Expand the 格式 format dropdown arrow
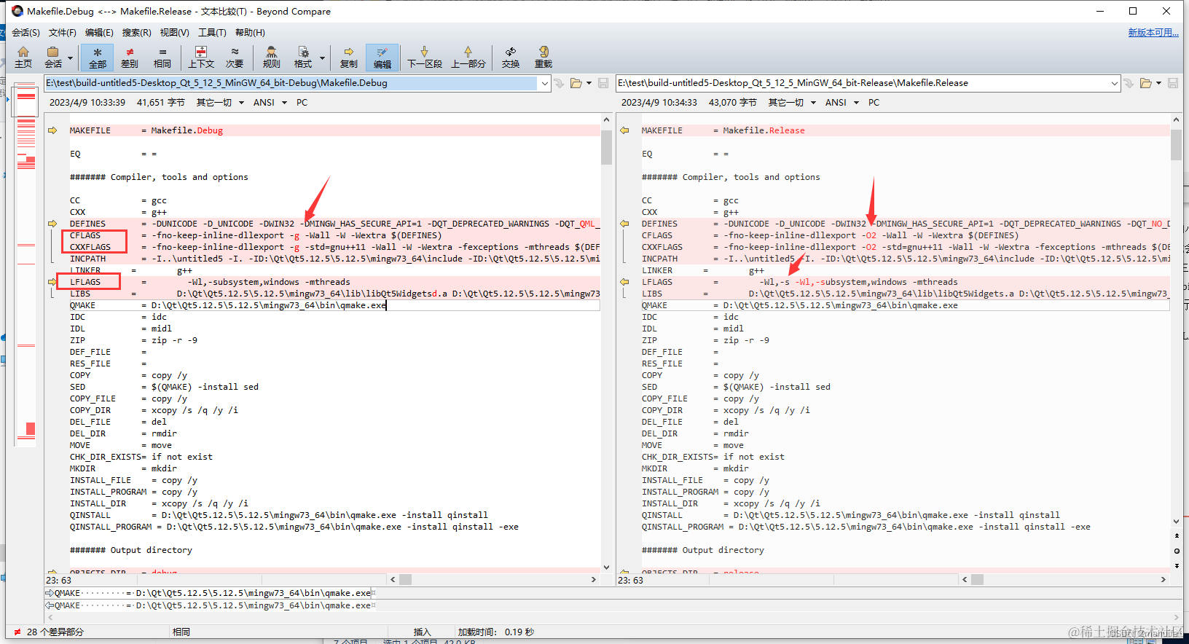The width and height of the screenshot is (1189, 644). point(322,58)
